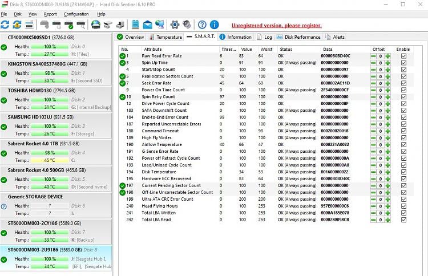The height and width of the screenshot is (276, 428).
Task: Click green health check icon for SAMSUNG HD103UJ
Action: point(4,127)
